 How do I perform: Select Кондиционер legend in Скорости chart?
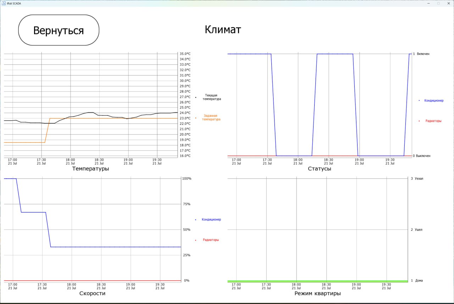211,220
